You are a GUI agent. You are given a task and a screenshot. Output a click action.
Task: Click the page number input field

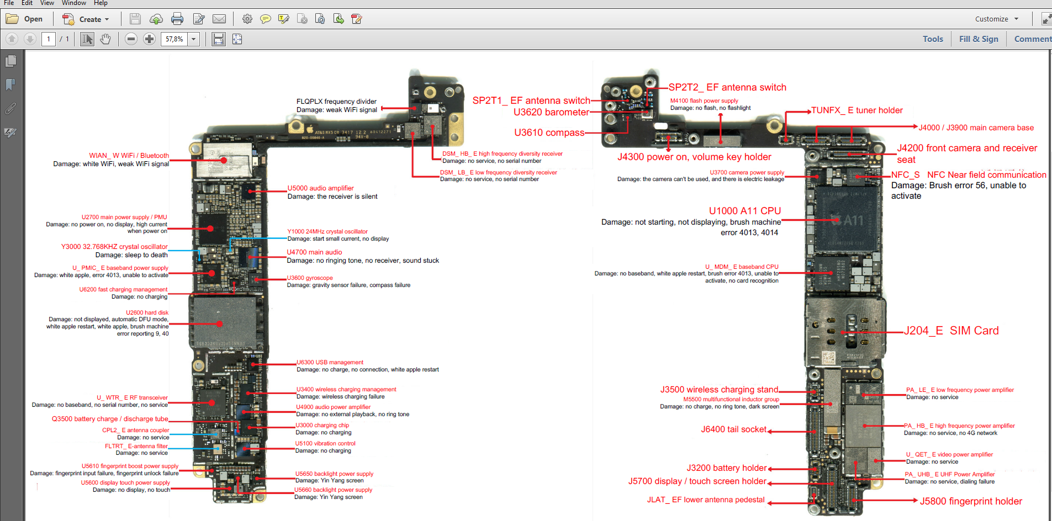[x=49, y=39]
